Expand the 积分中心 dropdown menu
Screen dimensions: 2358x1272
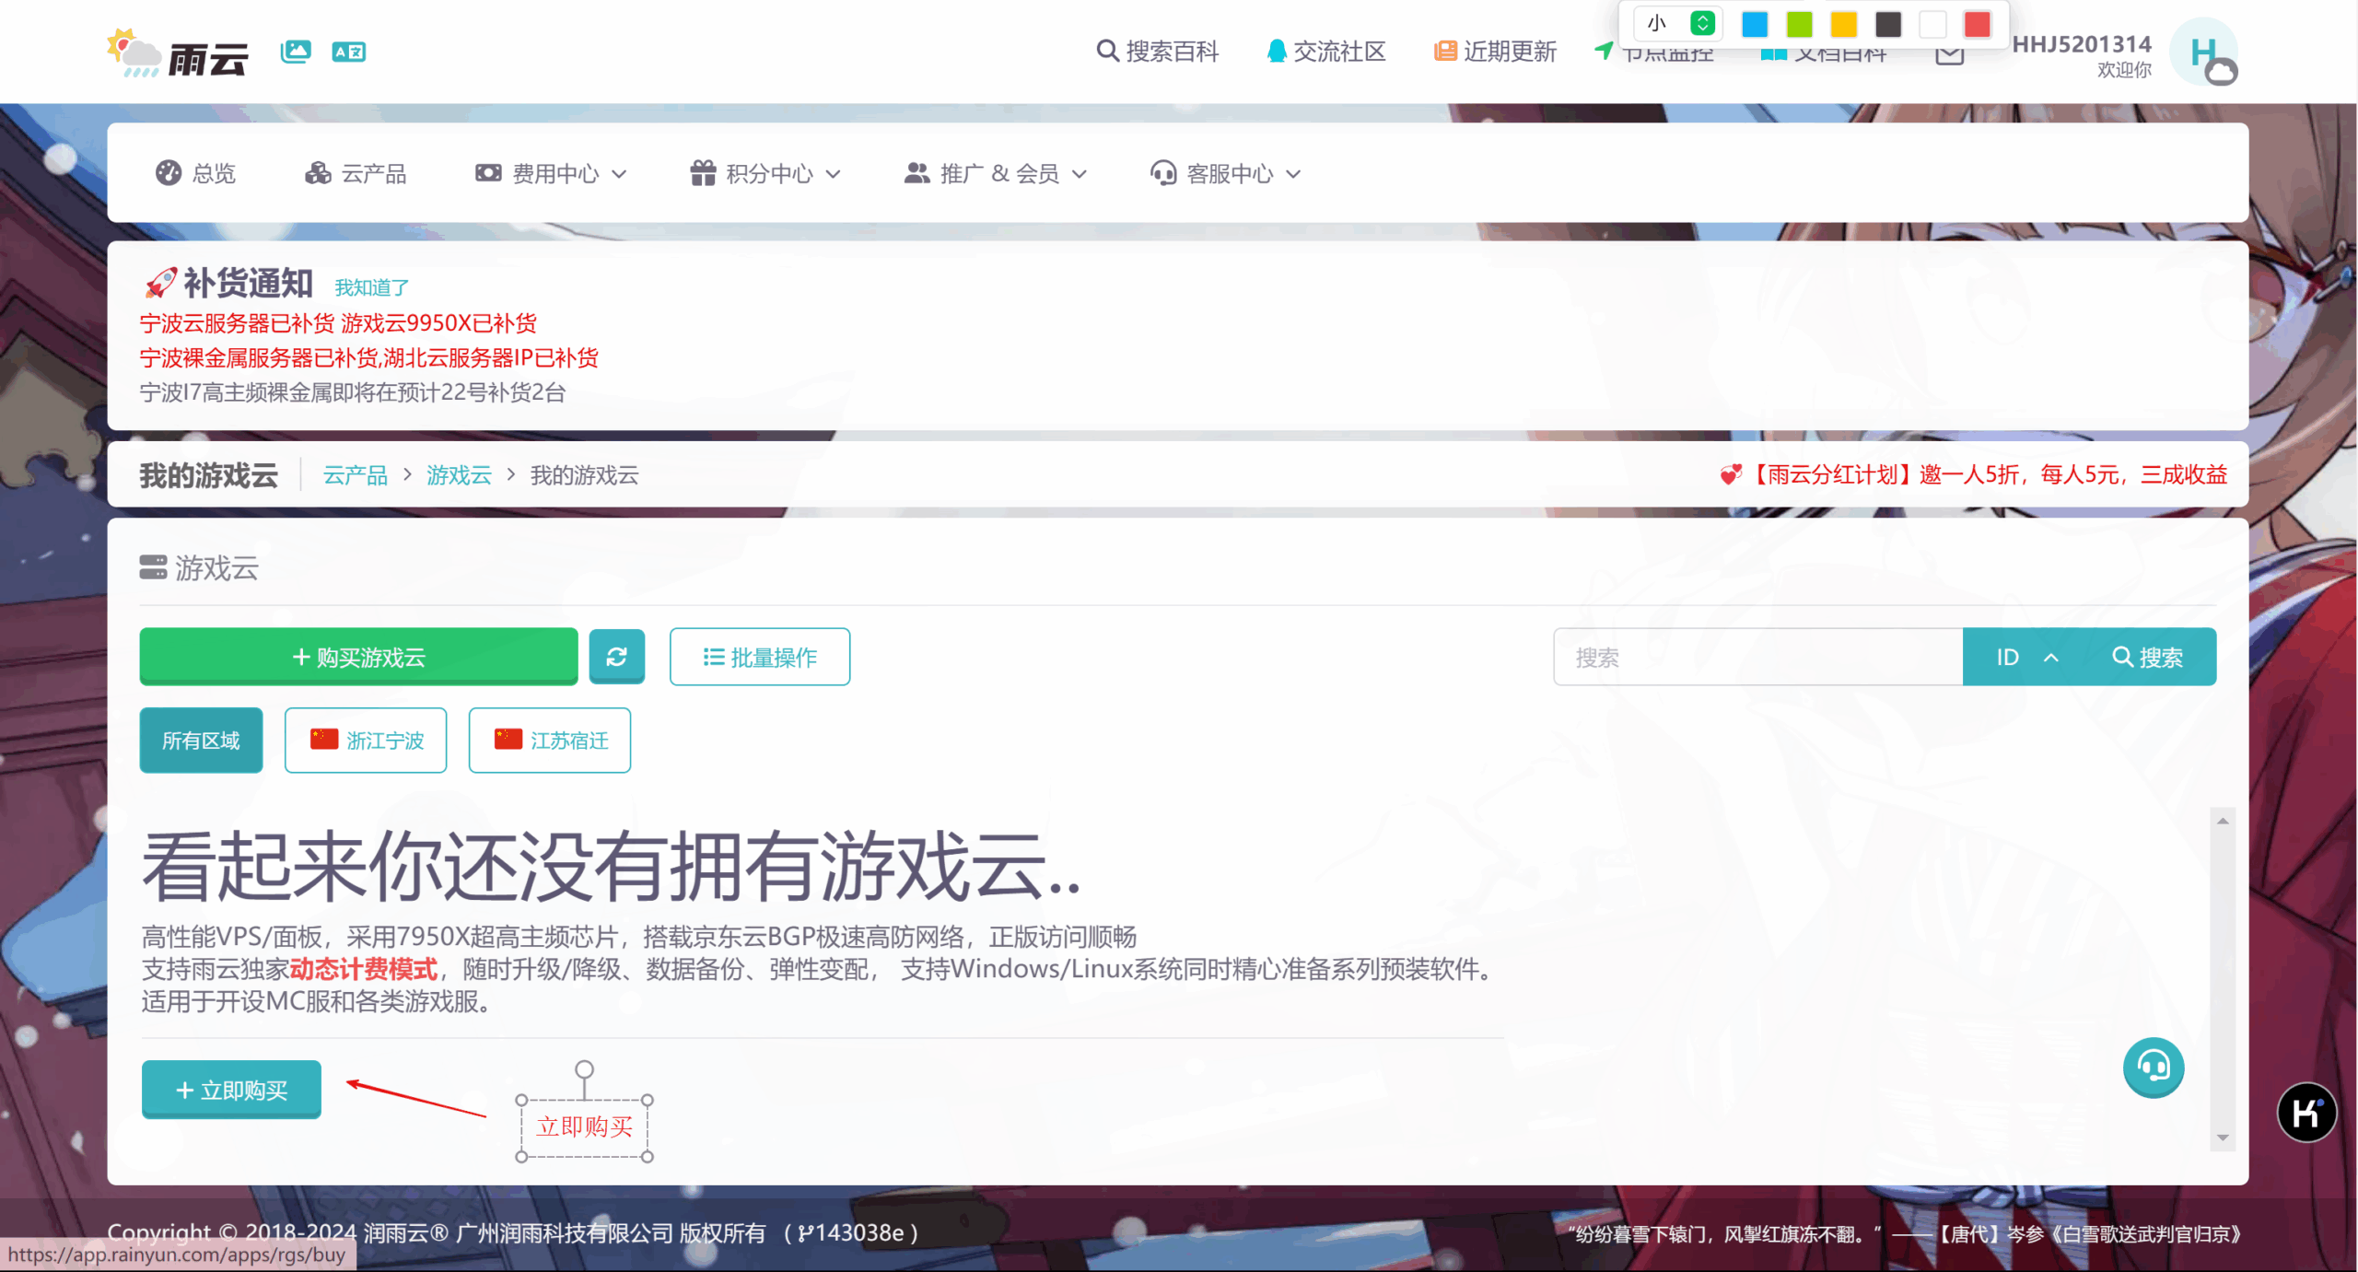coord(765,173)
